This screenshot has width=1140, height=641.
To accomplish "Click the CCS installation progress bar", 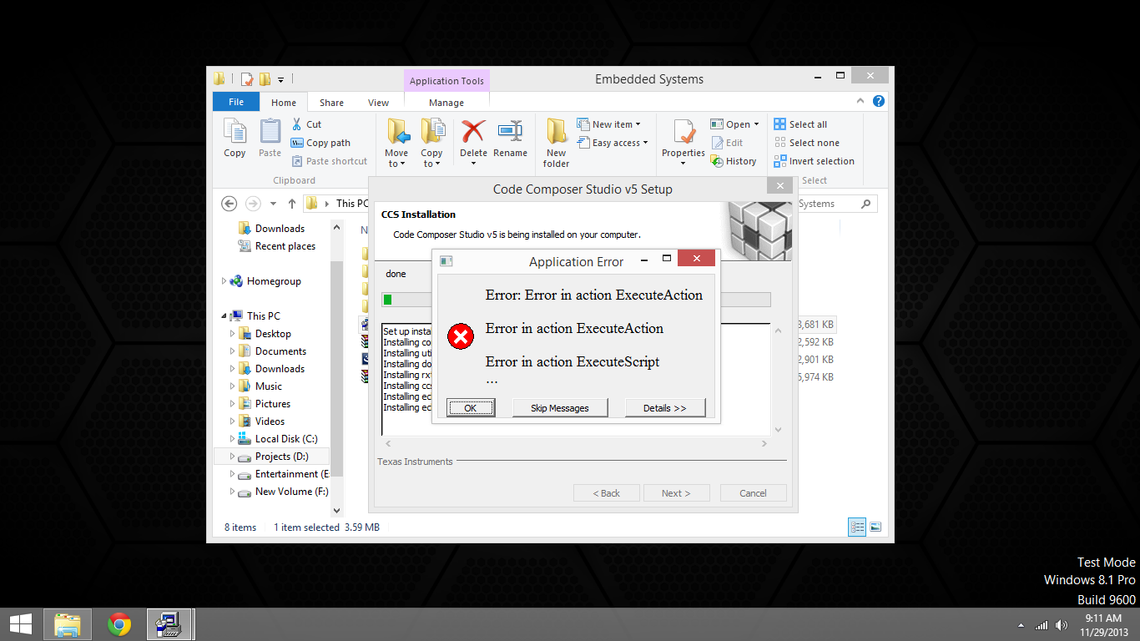I will point(576,300).
